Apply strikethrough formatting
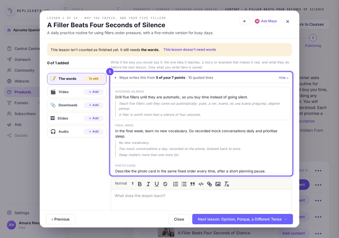339x238 pixels. pos(165,184)
